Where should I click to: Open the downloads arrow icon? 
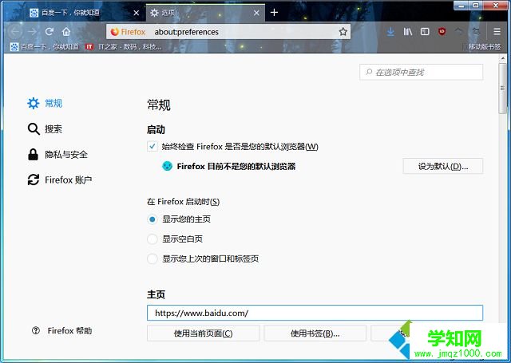(390, 32)
